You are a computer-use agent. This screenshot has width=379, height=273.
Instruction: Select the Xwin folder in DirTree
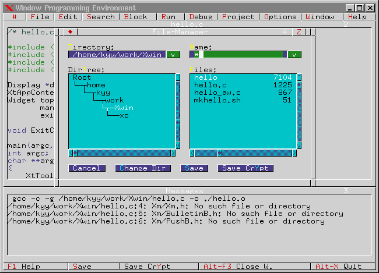[x=124, y=108]
